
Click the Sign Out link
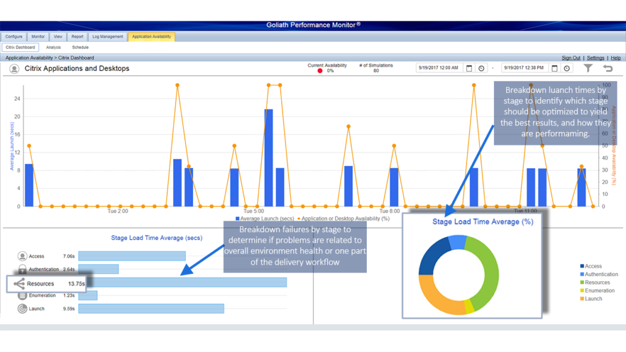[571, 58]
